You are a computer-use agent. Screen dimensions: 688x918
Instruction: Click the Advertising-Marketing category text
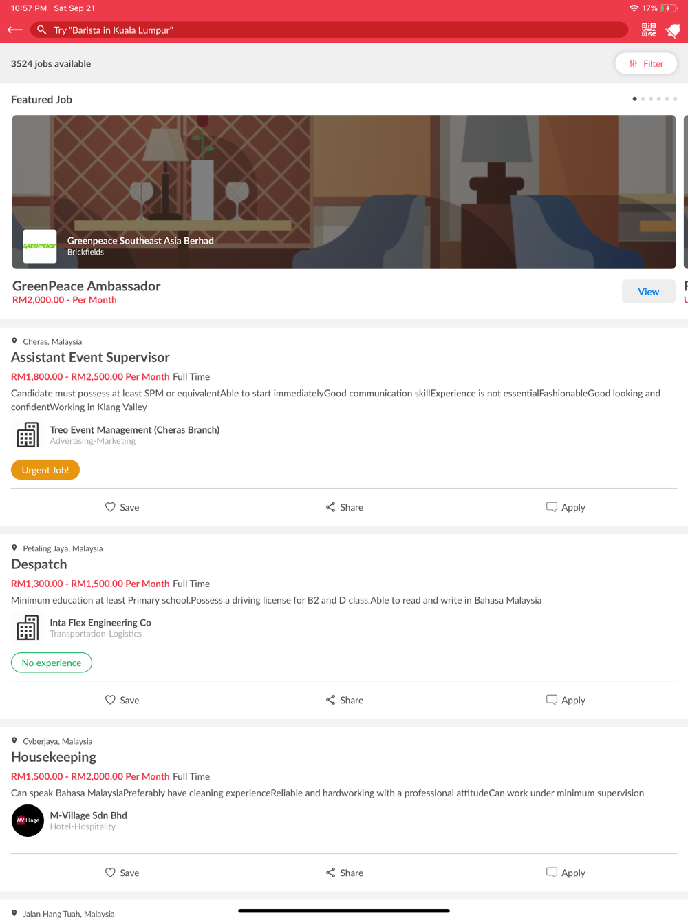coord(93,441)
